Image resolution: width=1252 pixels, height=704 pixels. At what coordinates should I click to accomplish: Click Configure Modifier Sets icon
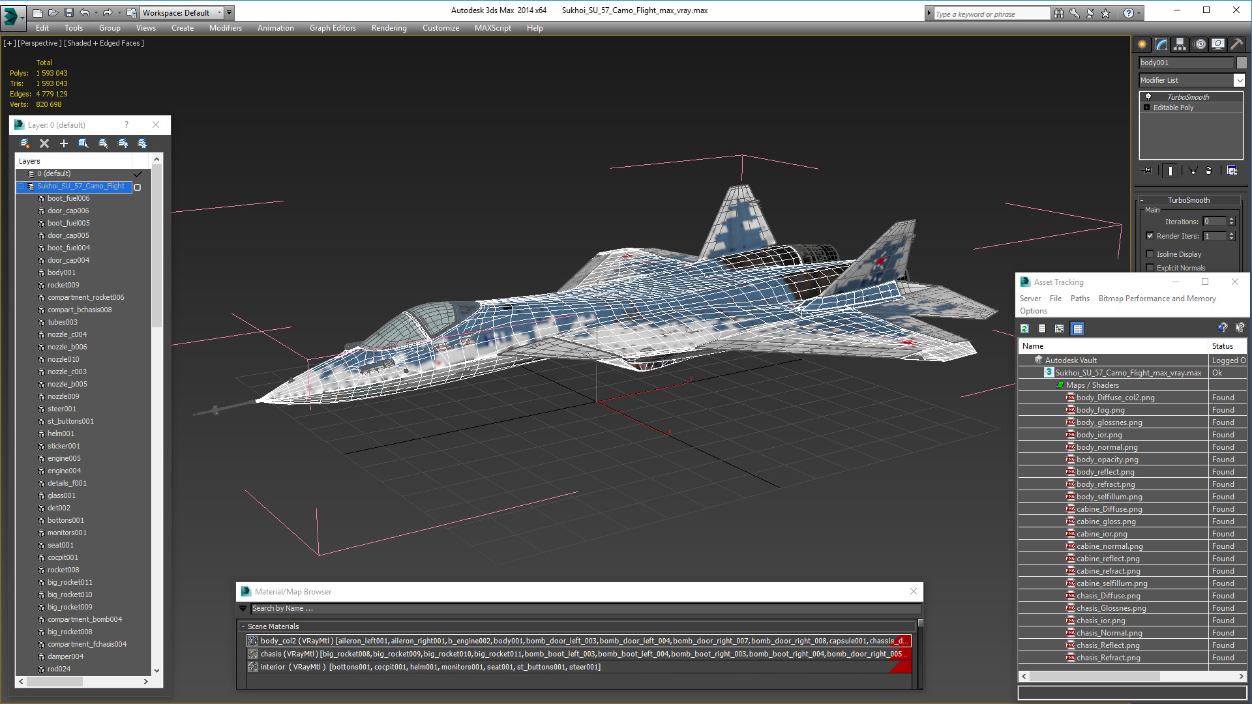(x=1232, y=171)
